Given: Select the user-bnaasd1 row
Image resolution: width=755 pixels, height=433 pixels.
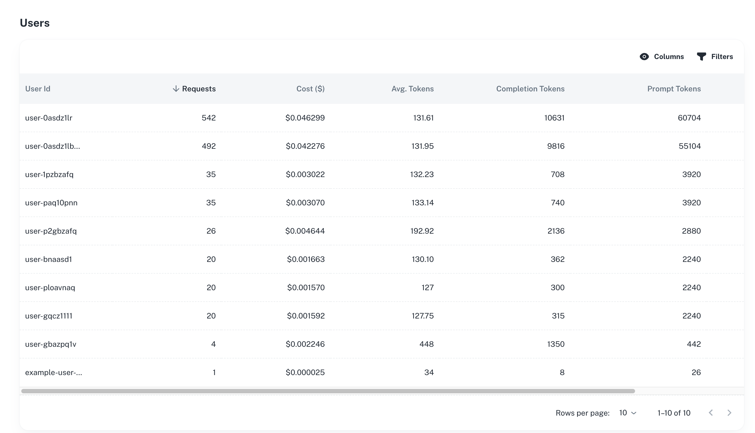Looking at the screenshot, I should pyautogui.click(x=49, y=259).
